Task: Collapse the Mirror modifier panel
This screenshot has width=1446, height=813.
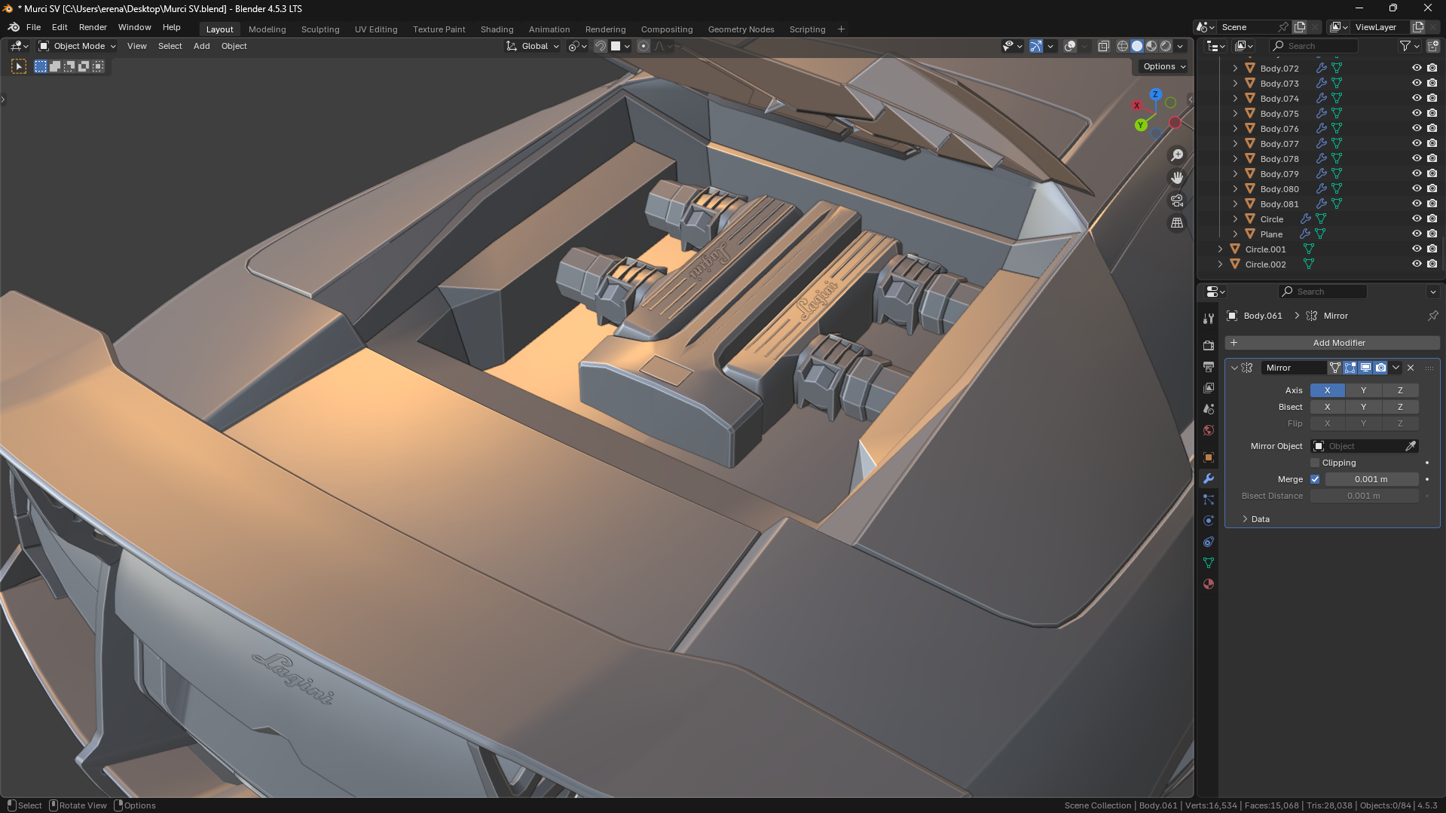Action: pyautogui.click(x=1234, y=368)
